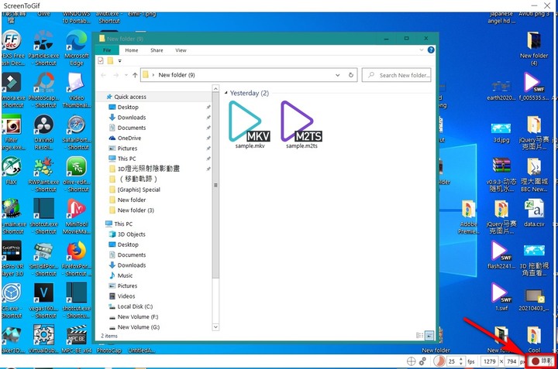Screen dimensions: 558x369
Task: Select PhotoScape shortcut desktop icon
Action: point(43,91)
